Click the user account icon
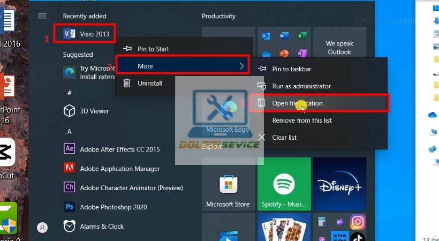The height and width of the screenshot is (241, 439). [42, 227]
